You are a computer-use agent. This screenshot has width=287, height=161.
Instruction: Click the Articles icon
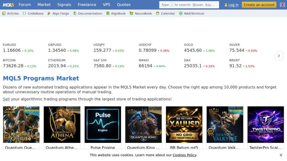point(4,13)
